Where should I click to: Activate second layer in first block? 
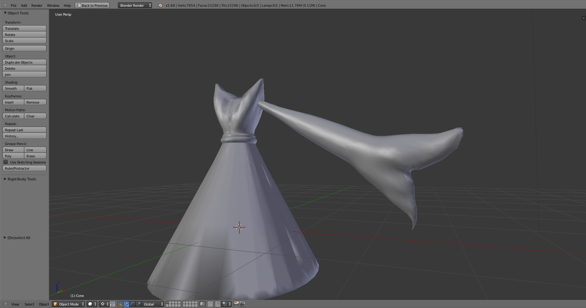[171, 302]
